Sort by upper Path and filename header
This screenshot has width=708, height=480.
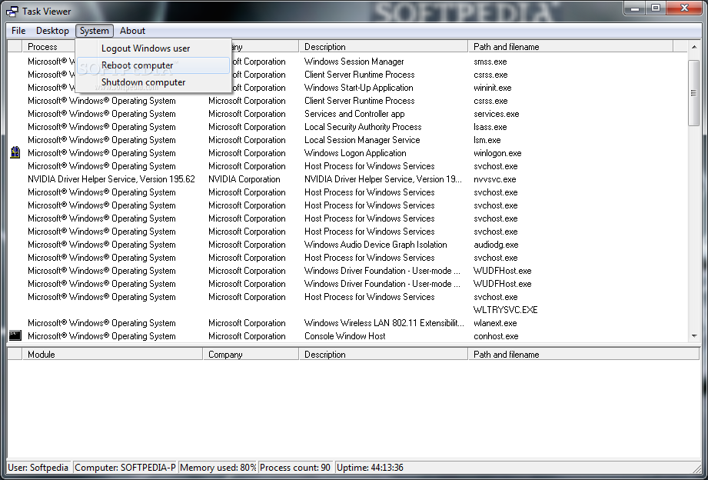(570, 47)
